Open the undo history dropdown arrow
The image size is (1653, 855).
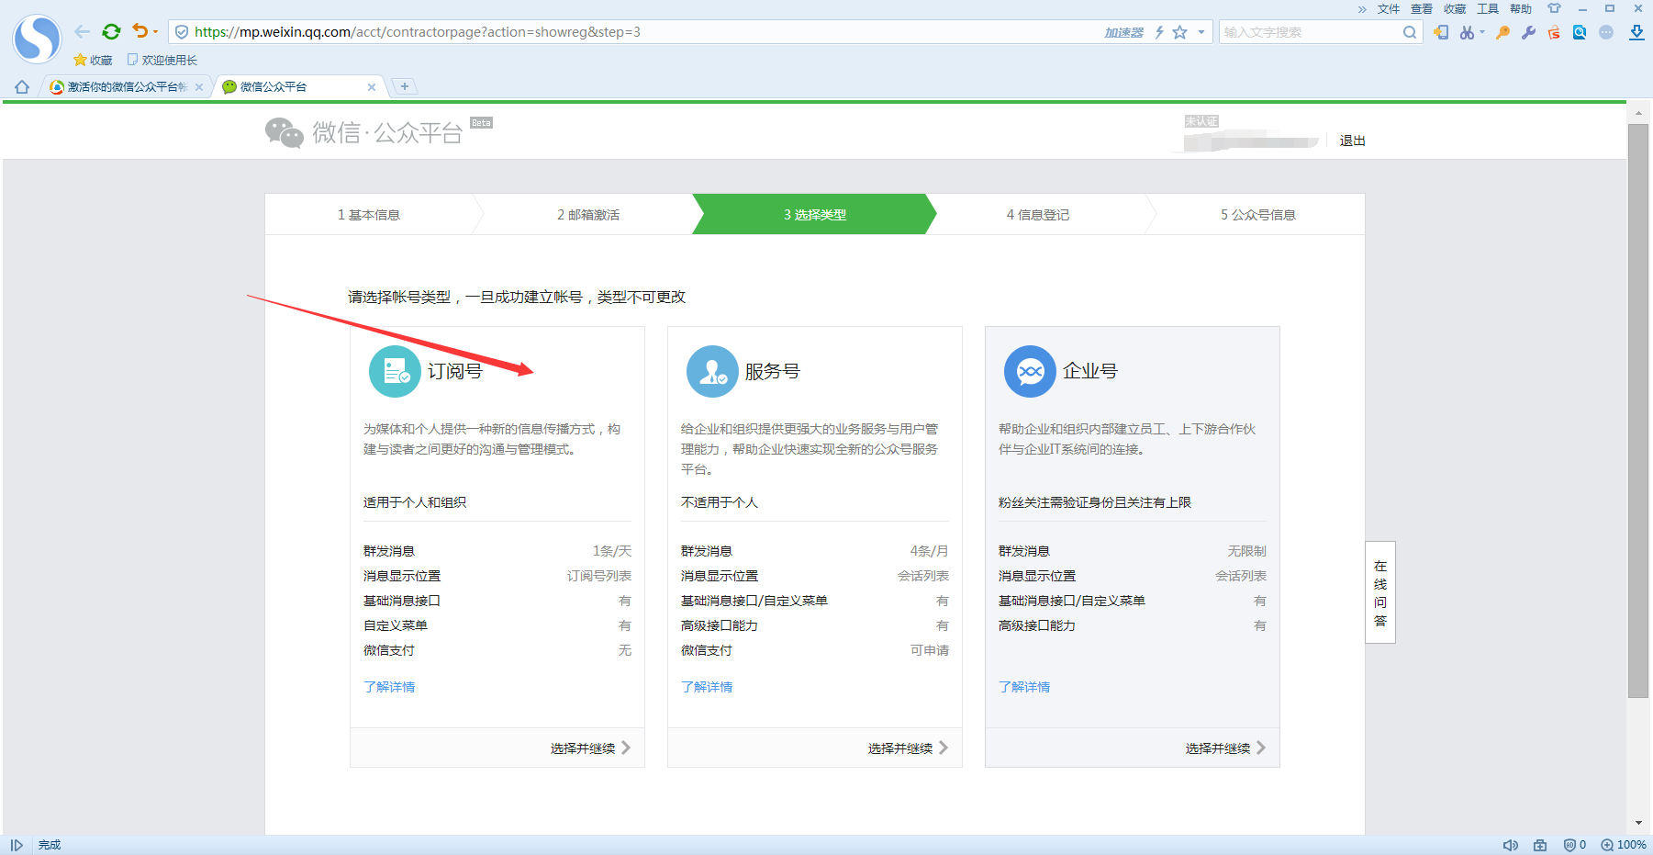155,32
